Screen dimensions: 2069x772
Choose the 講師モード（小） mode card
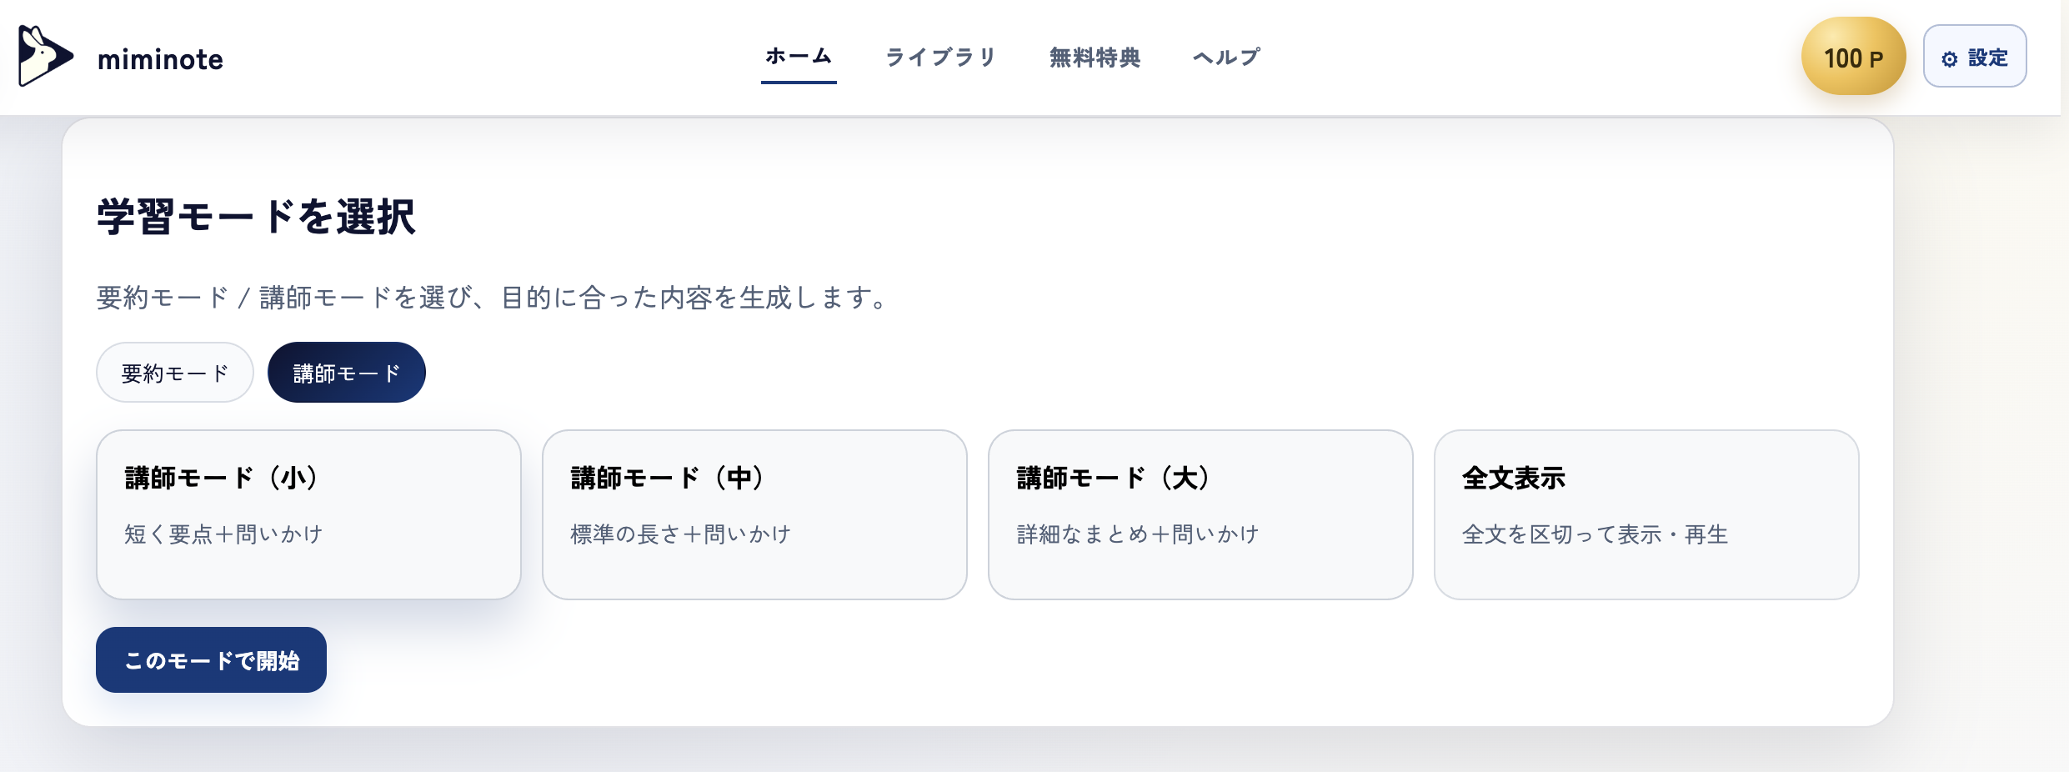tap(308, 514)
